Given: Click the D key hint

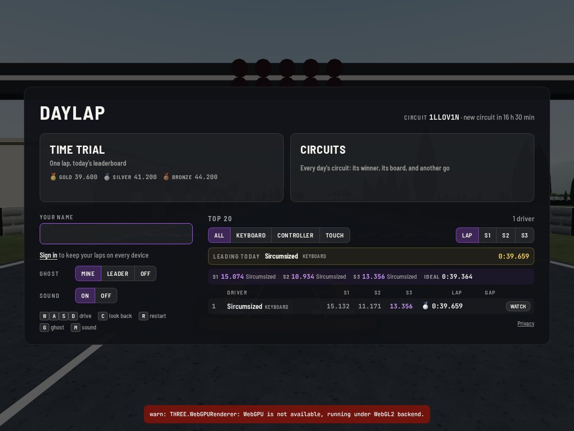Looking at the screenshot, I should [x=73, y=316].
